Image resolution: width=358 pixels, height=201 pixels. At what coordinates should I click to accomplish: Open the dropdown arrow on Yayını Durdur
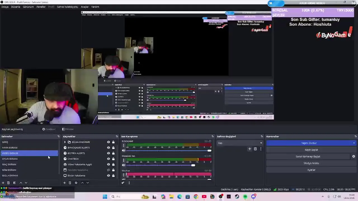[354, 143]
